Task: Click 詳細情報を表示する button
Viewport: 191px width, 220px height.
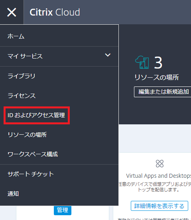Action: (x=159, y=206)
